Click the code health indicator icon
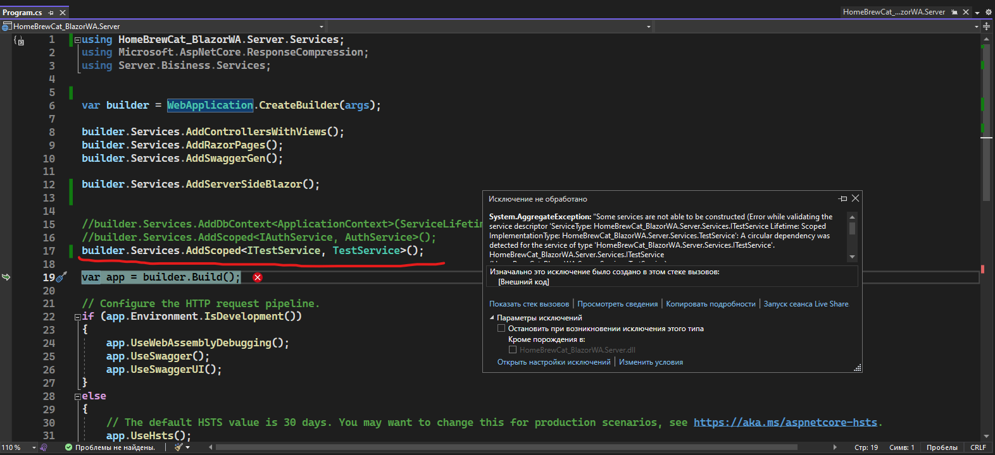995x455 pixels. (x=44, y=447)
